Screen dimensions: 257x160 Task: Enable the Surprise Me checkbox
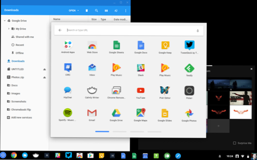[x=235, y=143]
